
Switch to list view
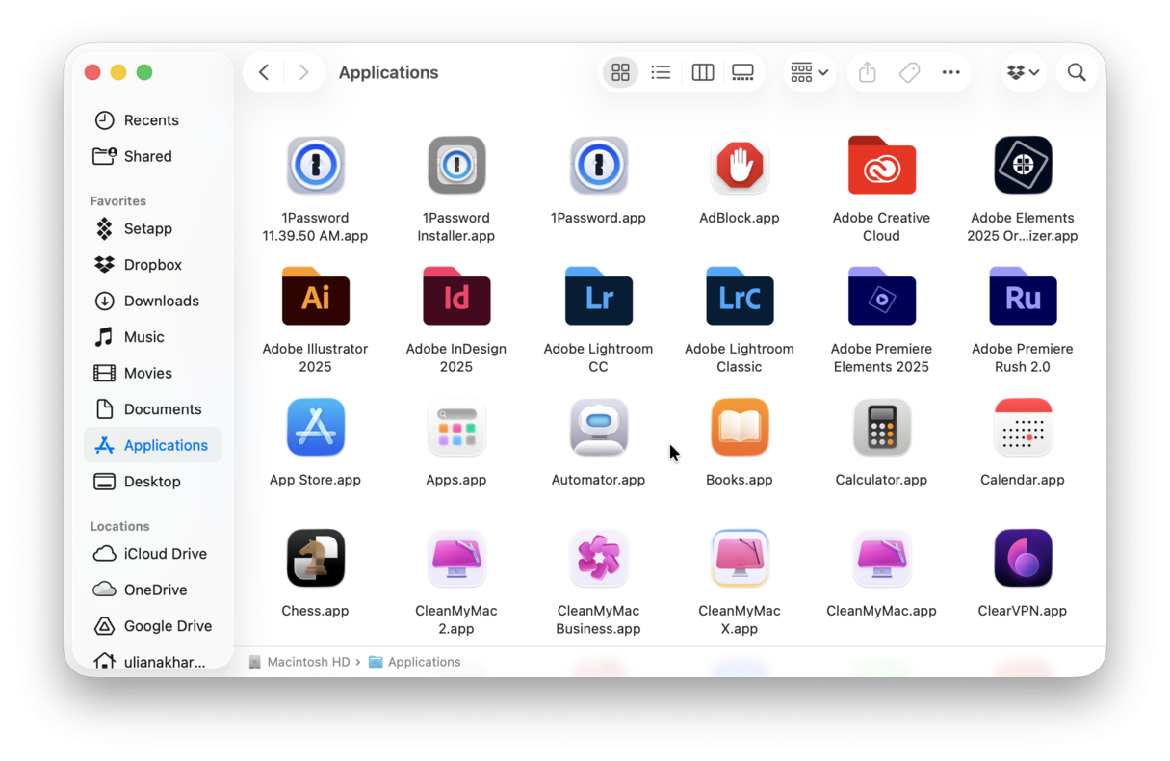pyautogui.click(x=661, y=71)
